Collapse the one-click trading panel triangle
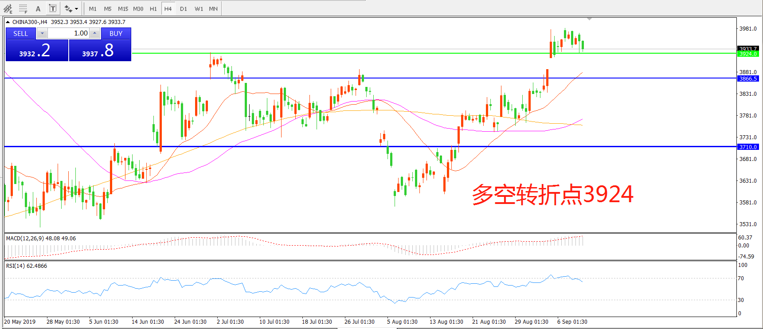This screenshot has height=329, width=763. coord(8,22)
